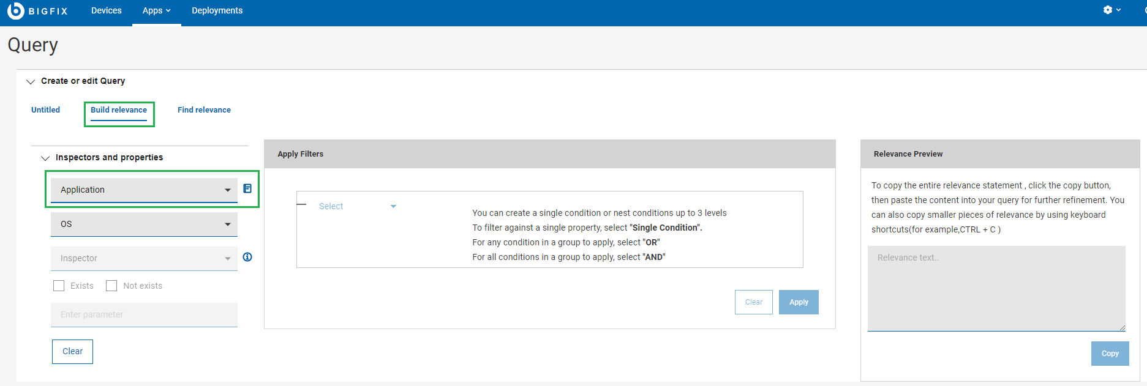Click the minus icon in filter box
The image size is (1147, 386).
(301, 204)
